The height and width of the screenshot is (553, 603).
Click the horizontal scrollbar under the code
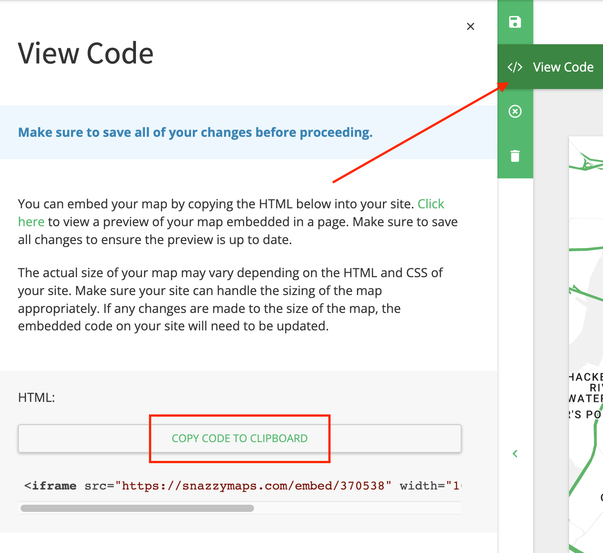click(x=137, y=508)
